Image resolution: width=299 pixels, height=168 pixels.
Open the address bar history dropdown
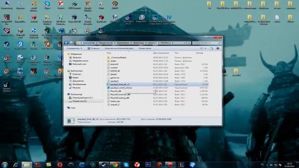coord(185,43)
